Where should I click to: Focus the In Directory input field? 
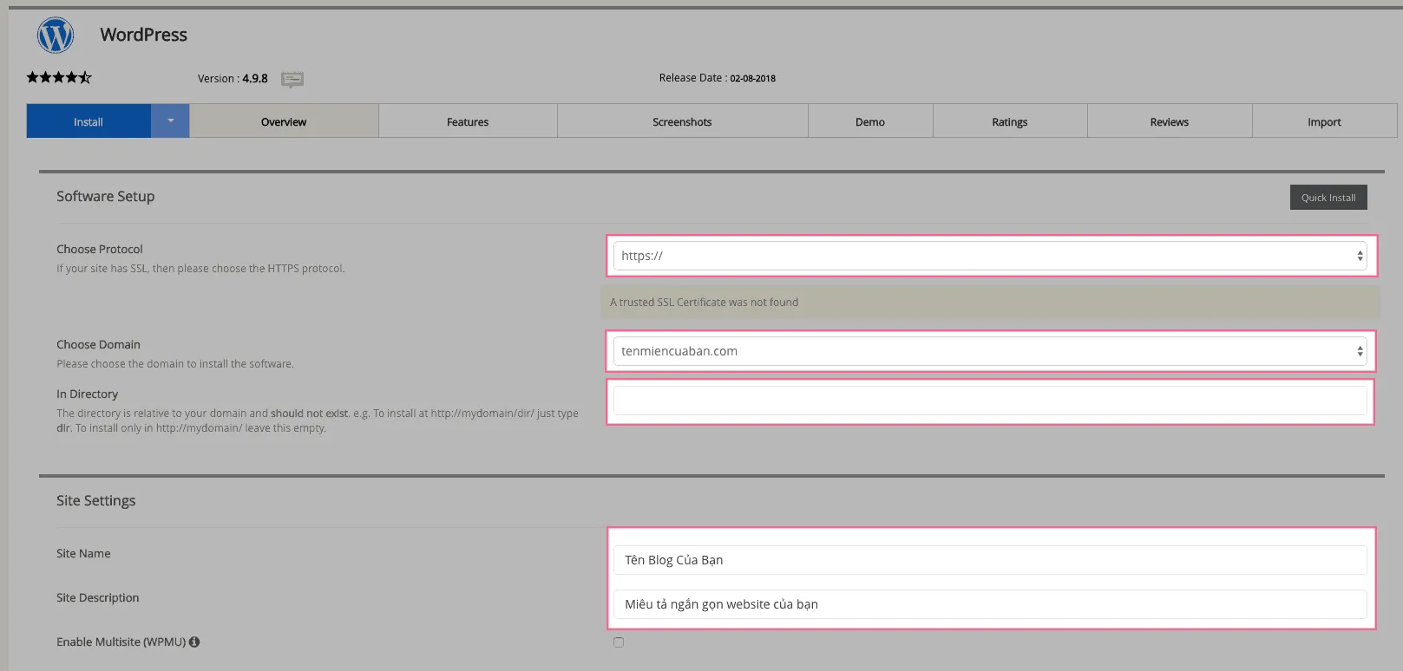pos(990,401)
